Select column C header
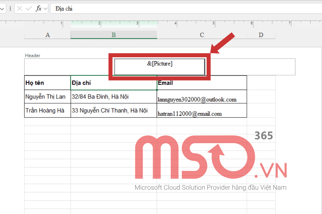The height and width of the screenshot is (214, 322). [x=202, y=35]
